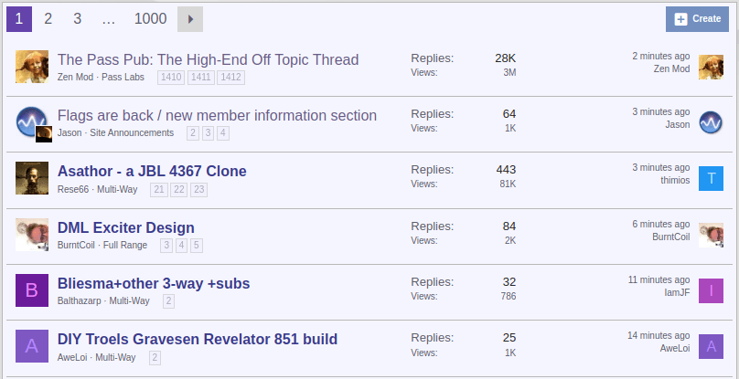Jump to page 23 of Asathor thread
The image size is (739, 379).
(x=198, y=190)
